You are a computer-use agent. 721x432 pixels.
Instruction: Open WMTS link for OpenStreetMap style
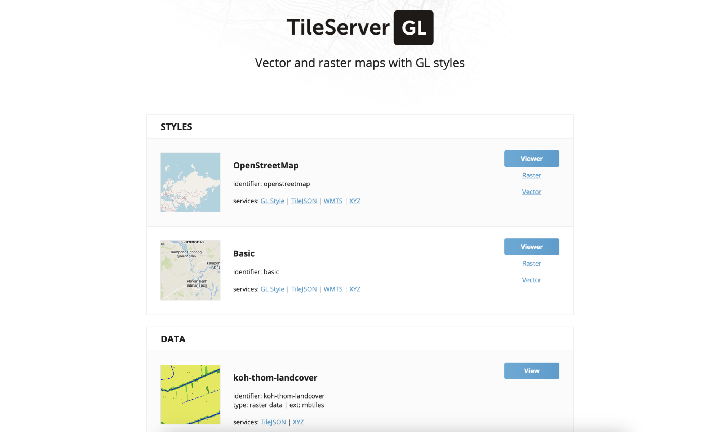click(x=333, y=201)
